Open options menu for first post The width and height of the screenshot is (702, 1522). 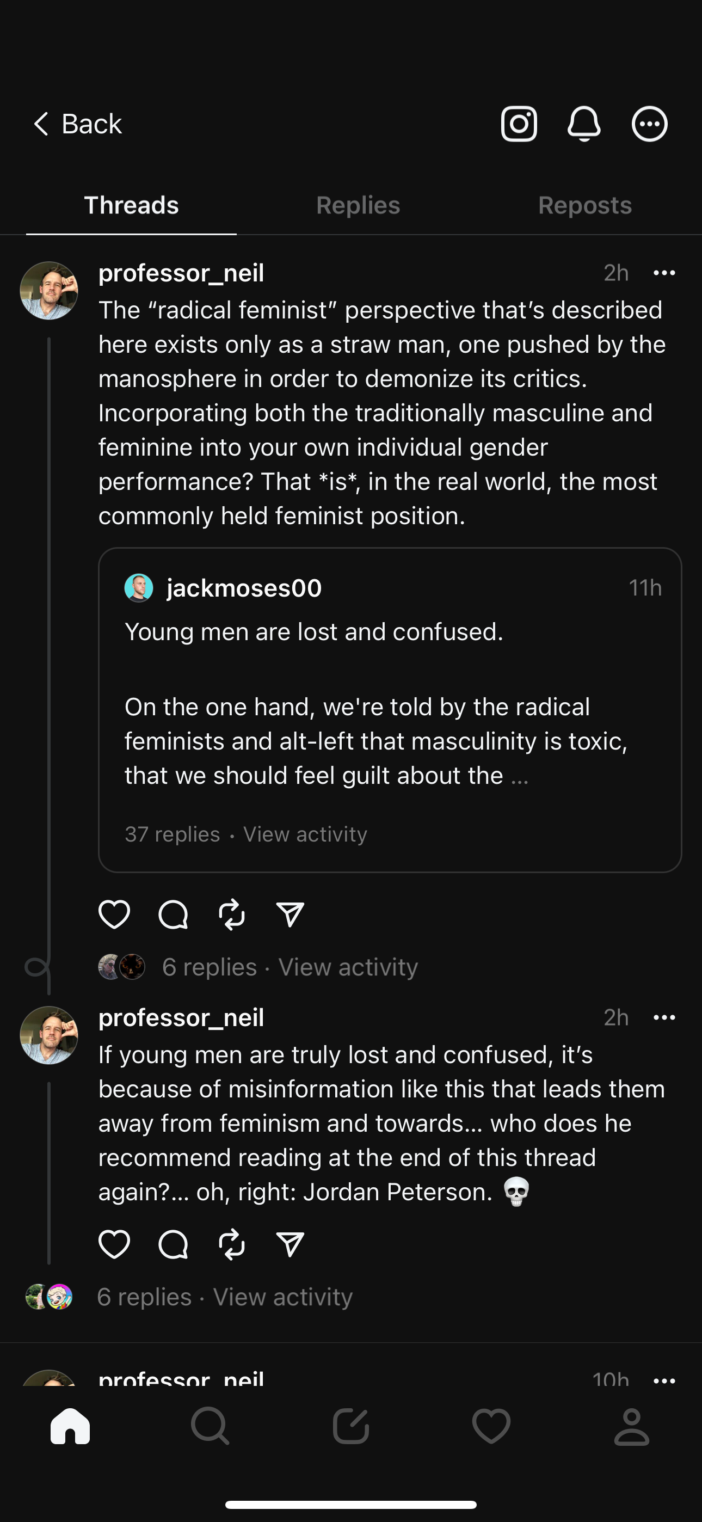664,273
